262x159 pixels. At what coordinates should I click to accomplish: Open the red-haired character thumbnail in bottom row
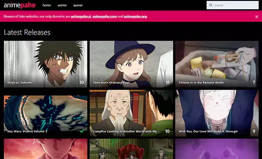[x=45, y=149]
